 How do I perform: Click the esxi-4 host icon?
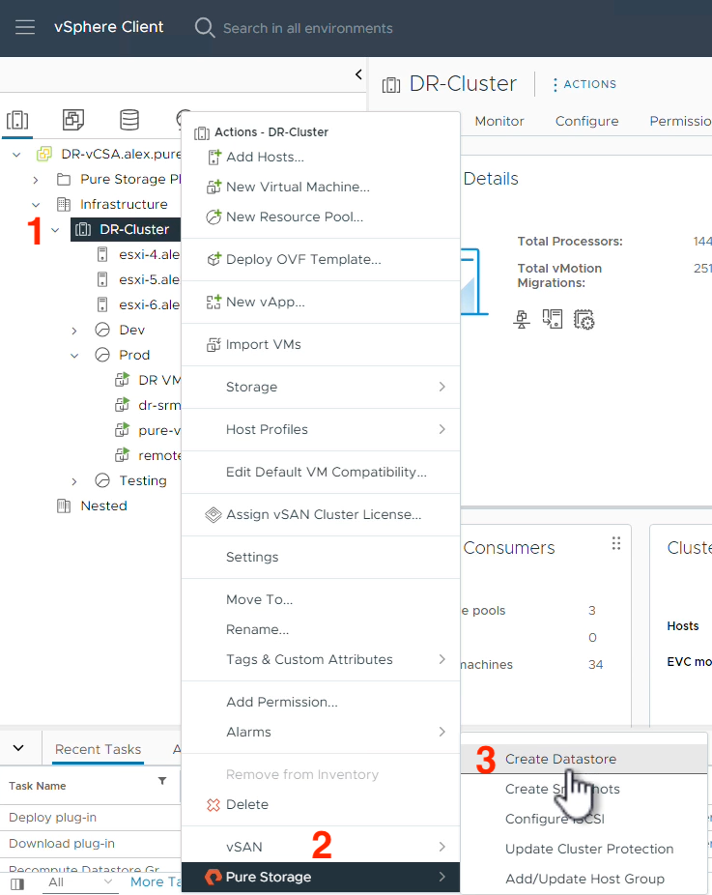click(102, 254)
